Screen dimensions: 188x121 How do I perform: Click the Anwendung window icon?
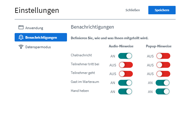(x=21, y=27)
